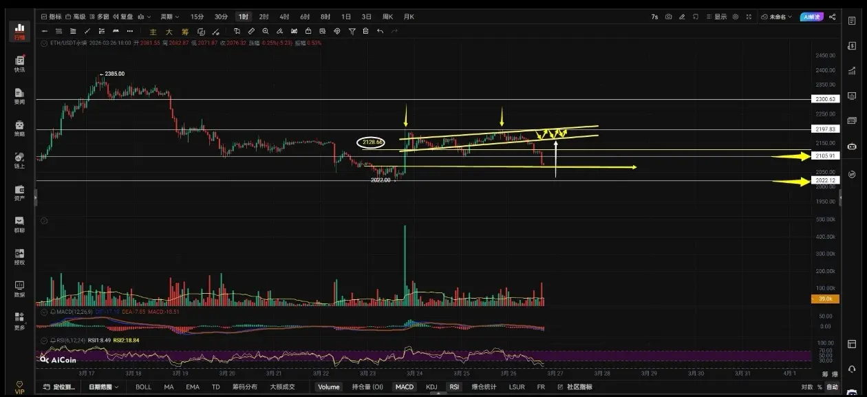This screenshot has width=867, height=397.
Task: Toggle the MACD sub-indicator
Action: point(405,387)
